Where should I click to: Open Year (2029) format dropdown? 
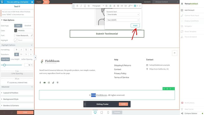[x=123, y=20]
